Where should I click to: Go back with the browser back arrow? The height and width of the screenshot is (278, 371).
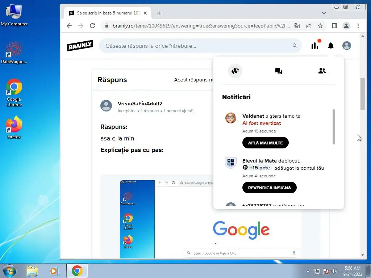point(69,26)
